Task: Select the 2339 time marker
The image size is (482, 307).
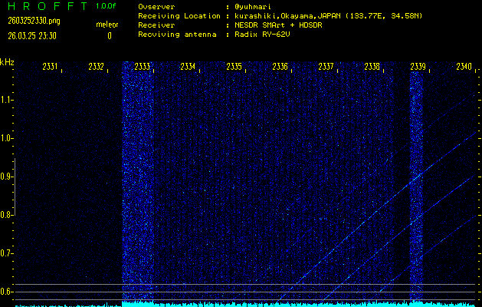Action: click(418, 67)
